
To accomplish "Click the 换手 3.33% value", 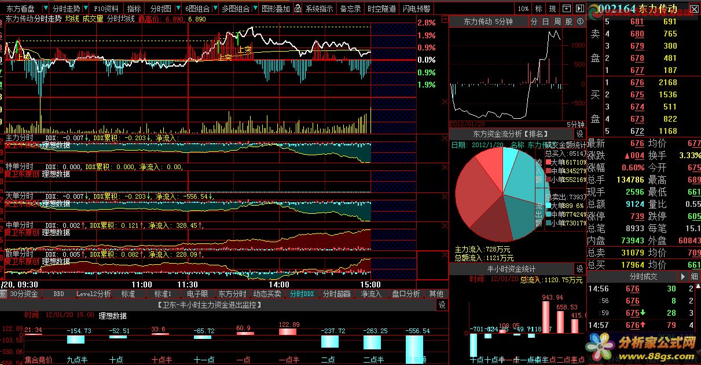I will (689, 155).
